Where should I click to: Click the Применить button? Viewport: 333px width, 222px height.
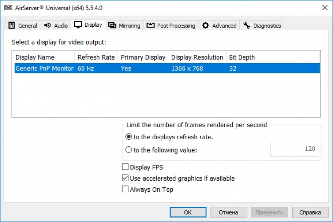[x=270, y=212]
